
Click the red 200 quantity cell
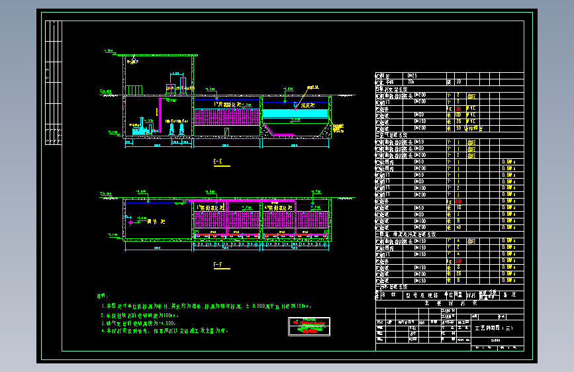(x=459, y=201)
